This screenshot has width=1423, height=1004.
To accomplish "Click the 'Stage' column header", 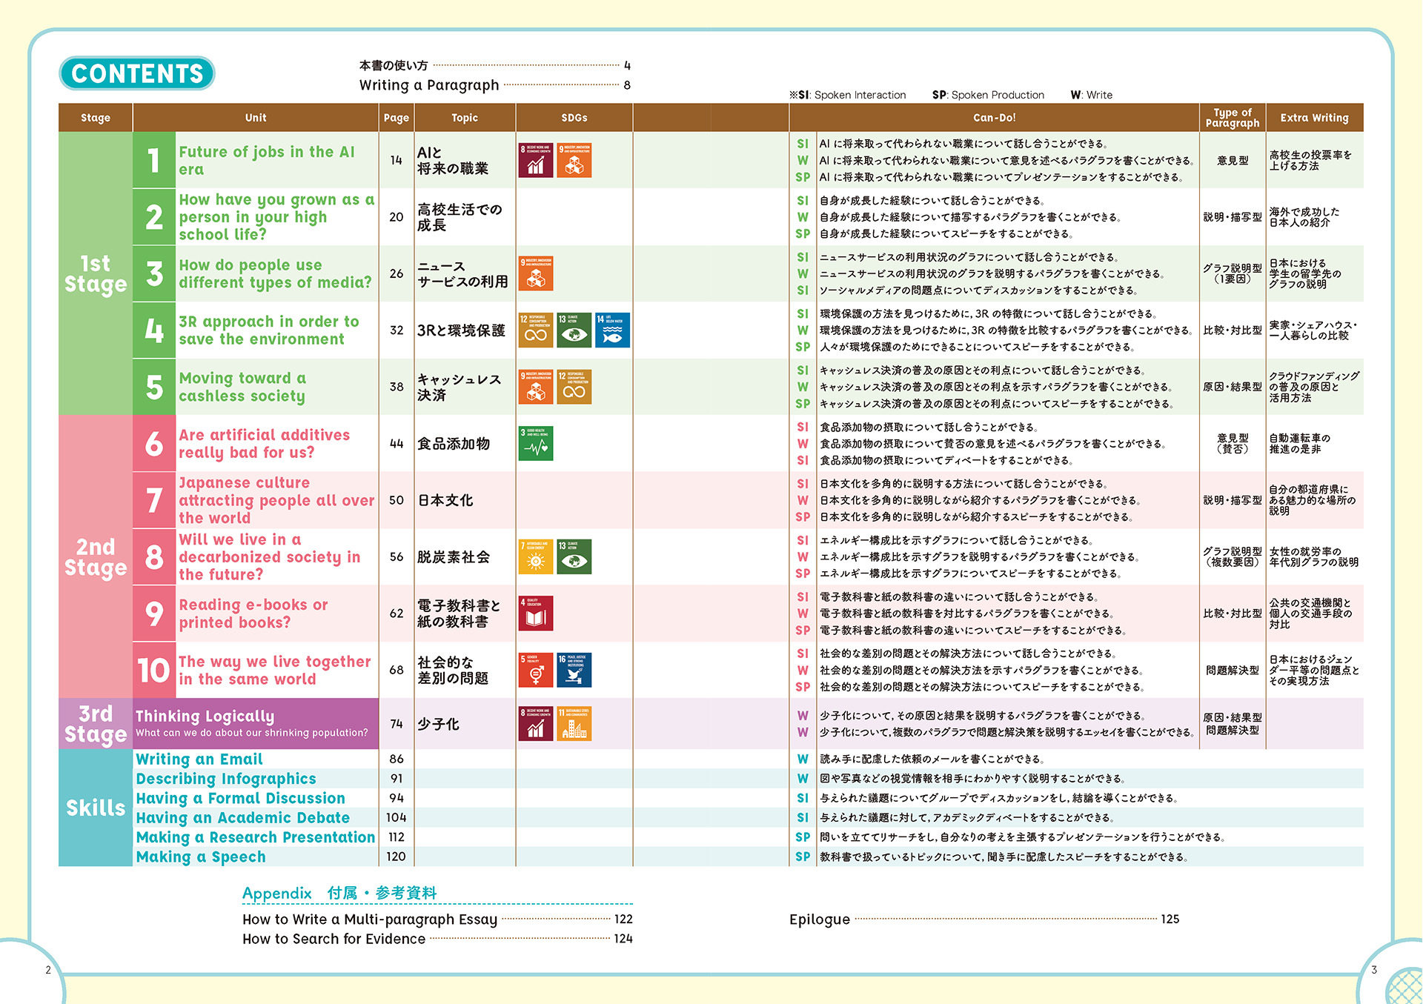I will pos(96,118).
